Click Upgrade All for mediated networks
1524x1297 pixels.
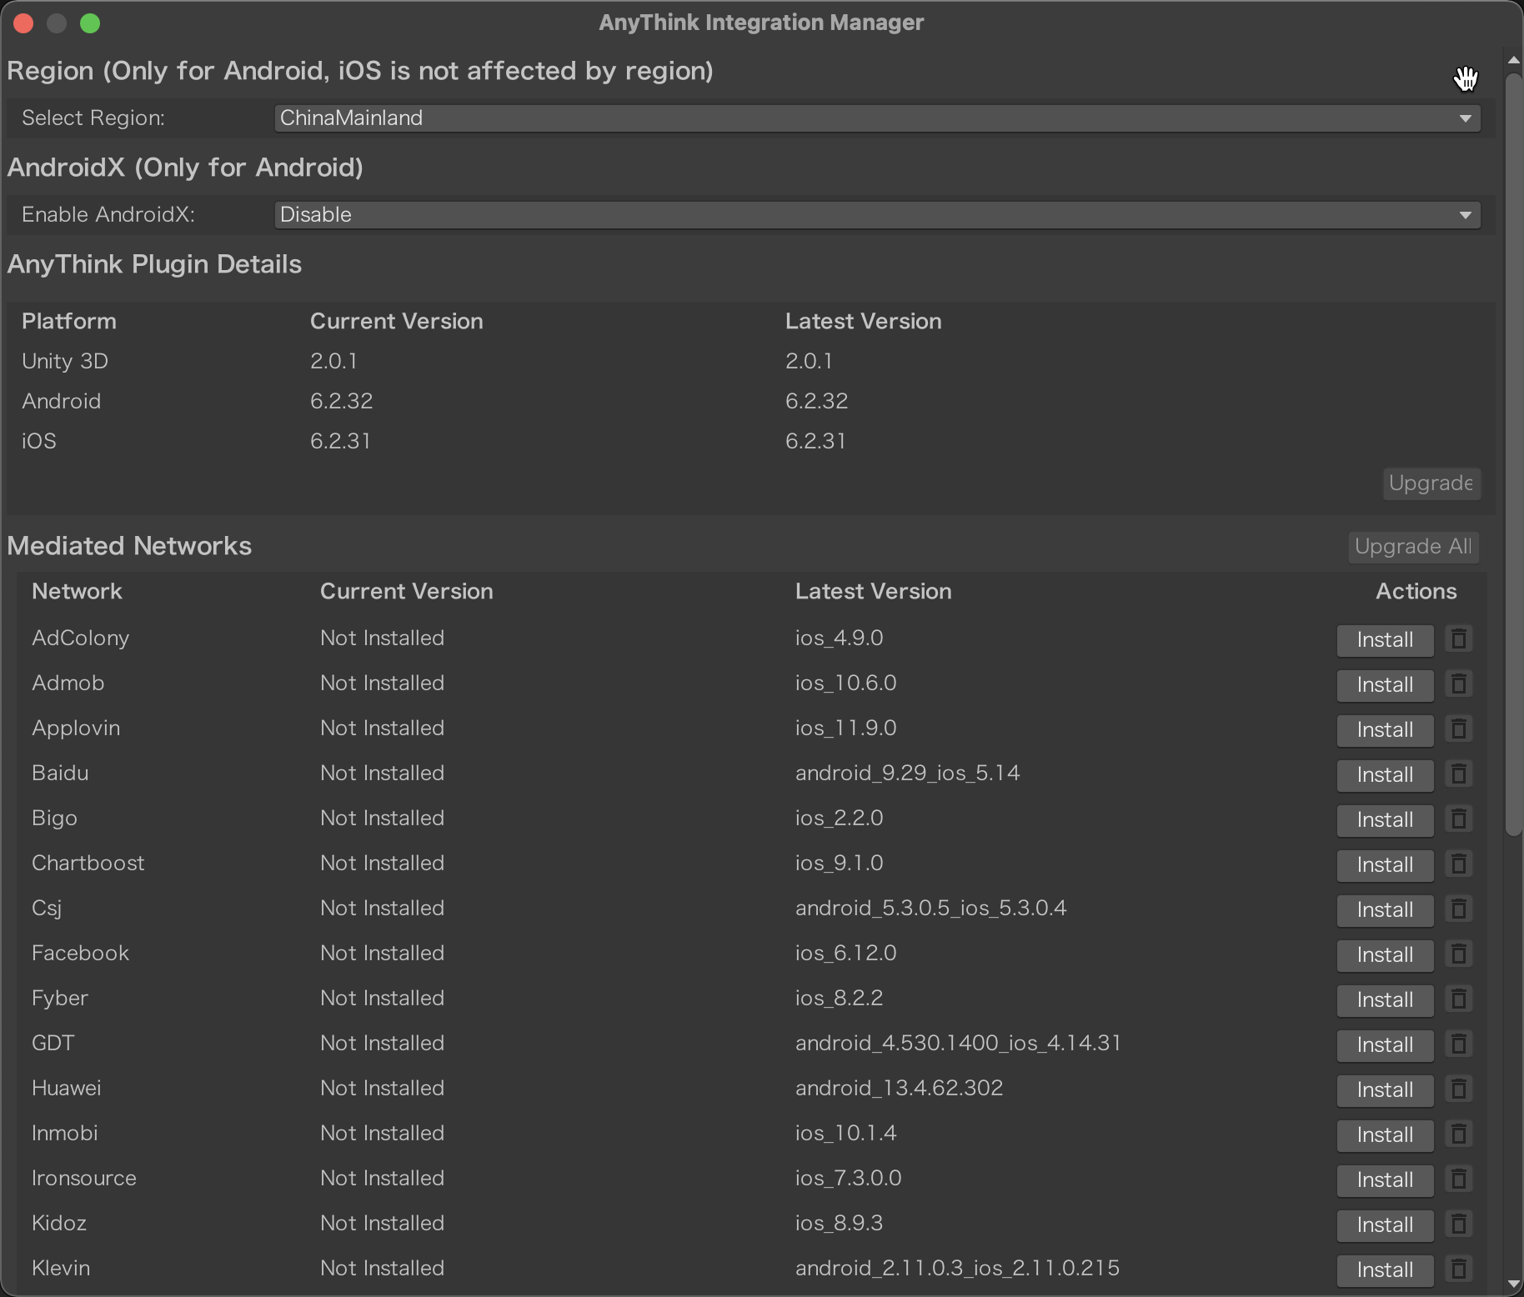click(x=1412, y=547)
